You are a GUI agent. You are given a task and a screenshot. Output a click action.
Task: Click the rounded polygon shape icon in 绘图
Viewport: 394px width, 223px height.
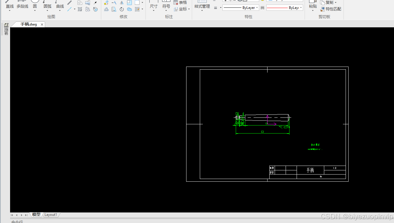80,3
